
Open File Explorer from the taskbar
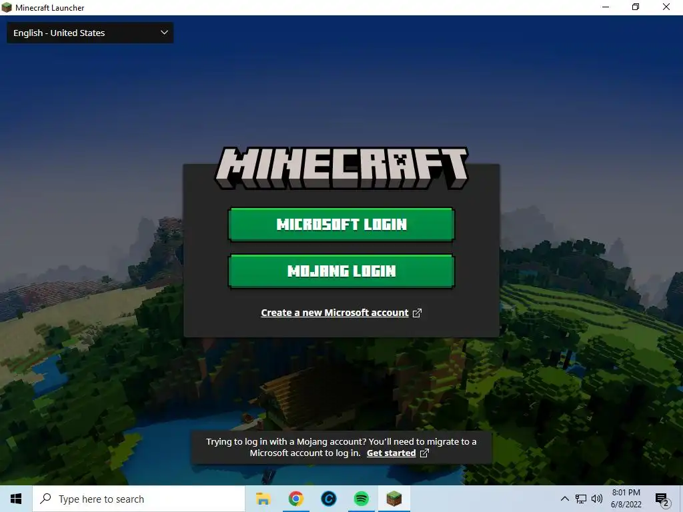coord(263,499)
